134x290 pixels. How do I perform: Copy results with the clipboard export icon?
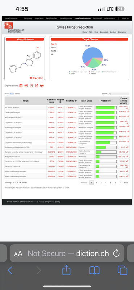pyautogui.click(x=21, y=86)
